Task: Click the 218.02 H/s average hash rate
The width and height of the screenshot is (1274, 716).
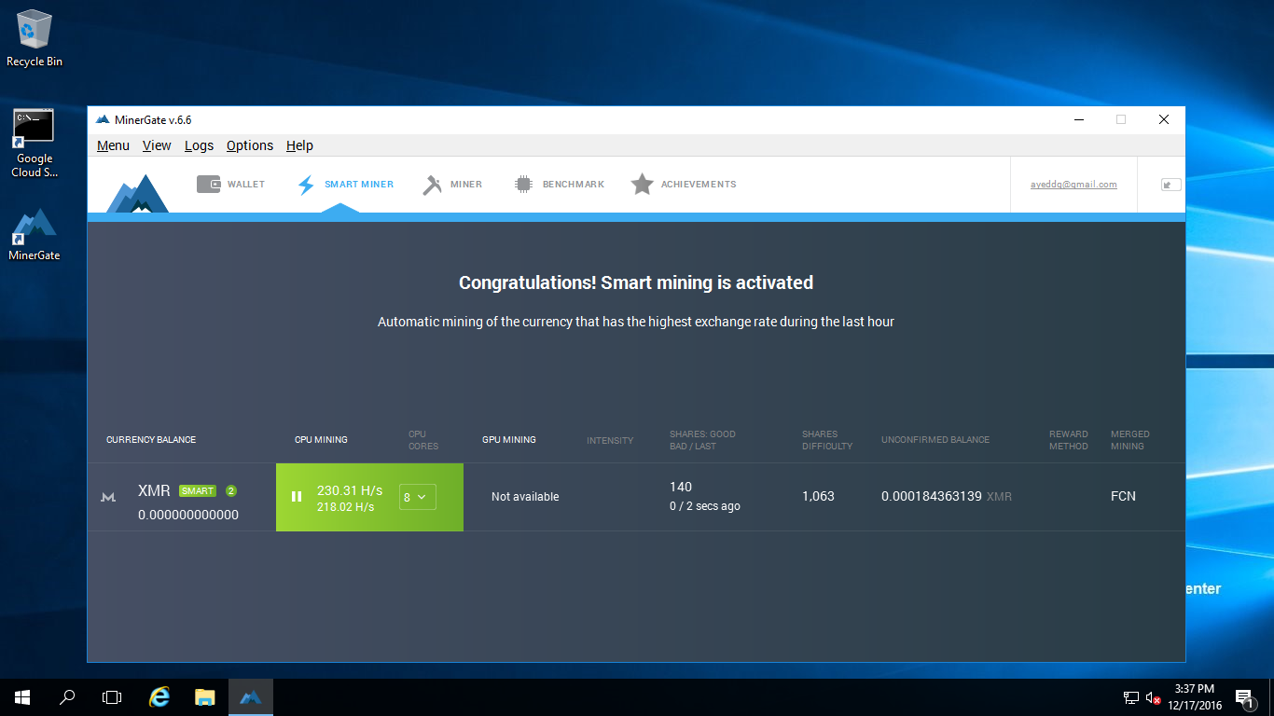Action: point(346,507)
